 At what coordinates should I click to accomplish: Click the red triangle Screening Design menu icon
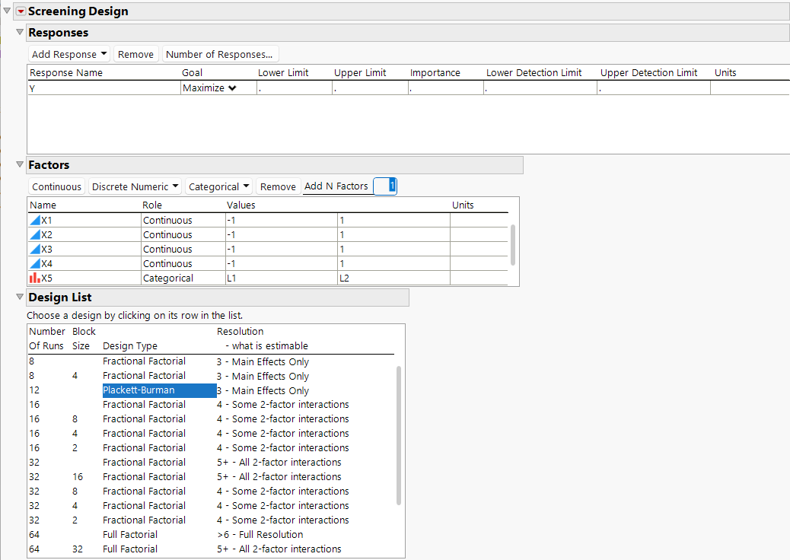click(21, 11)
